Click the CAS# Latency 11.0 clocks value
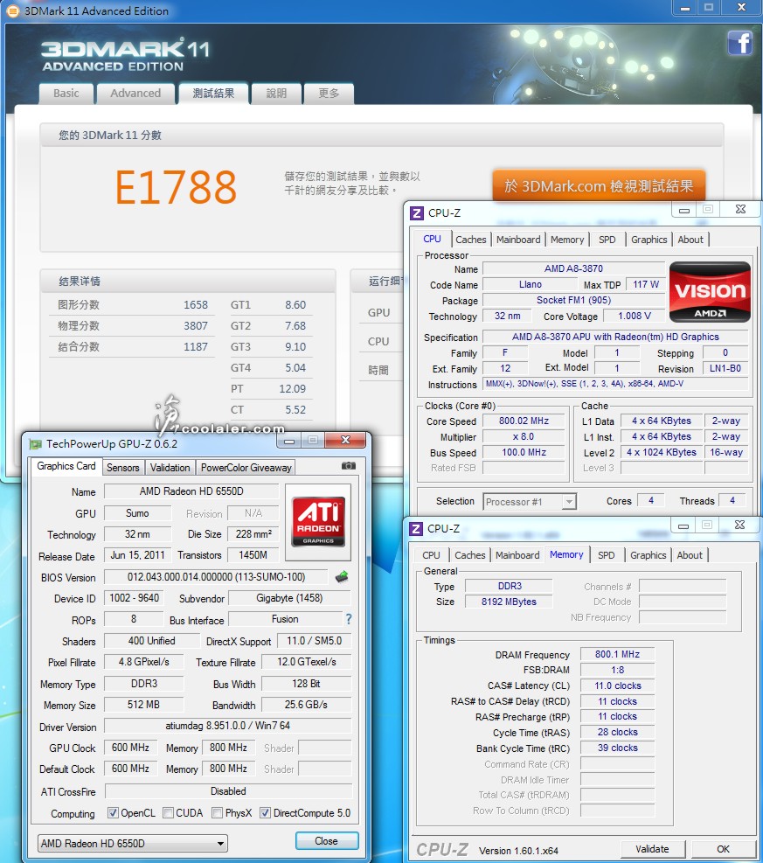Viewport: 763px width, 863px height. [x=617, y=686]
